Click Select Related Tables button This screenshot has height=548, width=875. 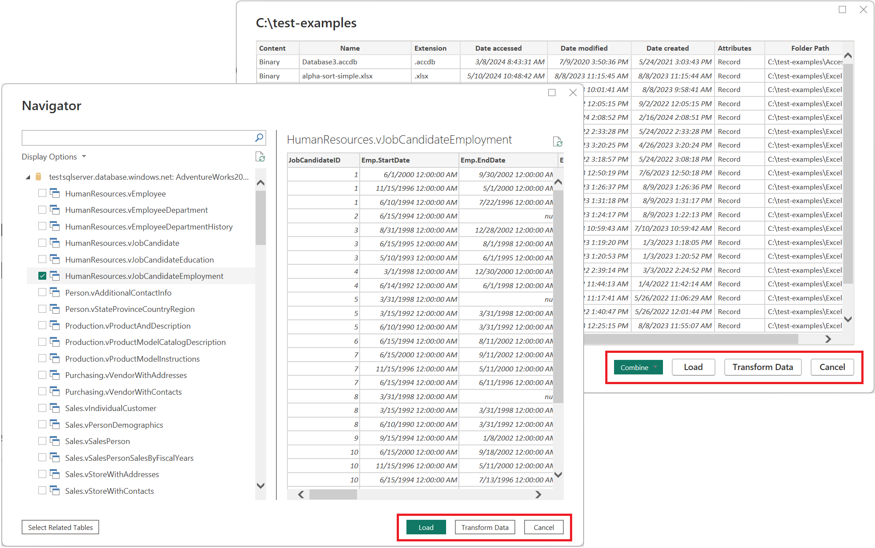(60, 527)
